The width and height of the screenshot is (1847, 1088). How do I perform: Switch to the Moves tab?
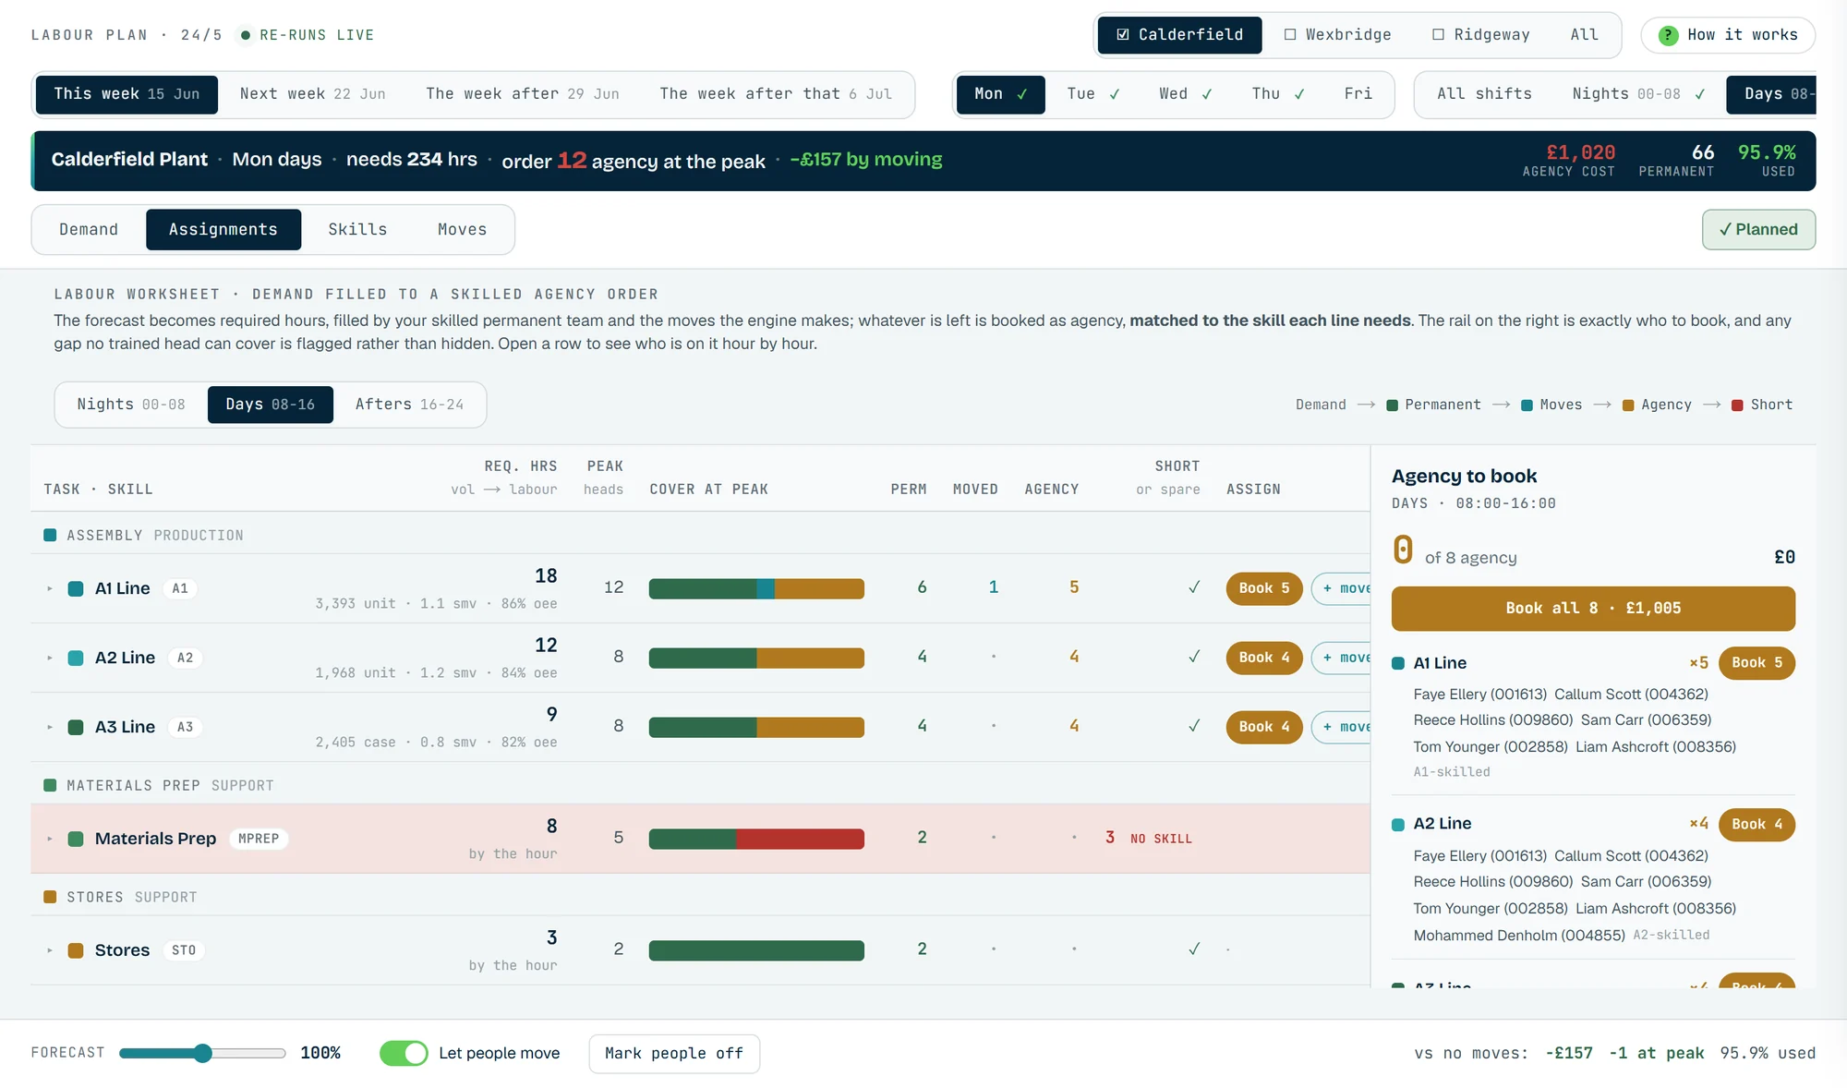click(x=462, y=230)
